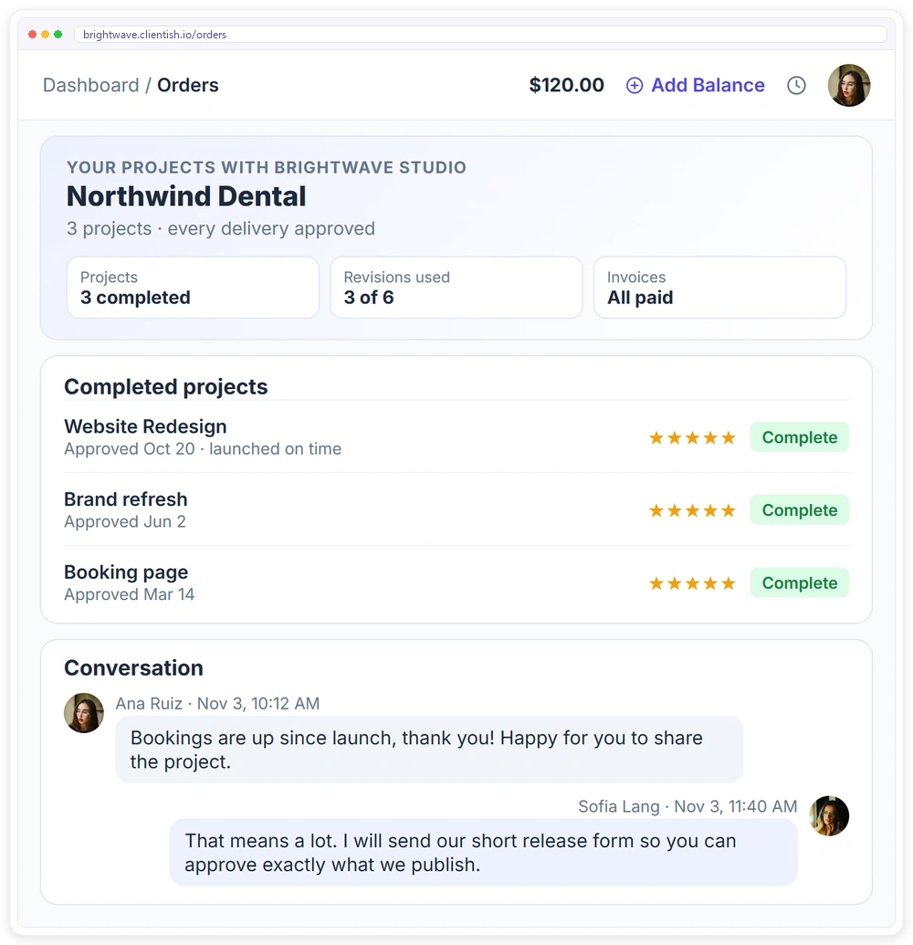Click the Northwind Dental heading

(186, 196)
